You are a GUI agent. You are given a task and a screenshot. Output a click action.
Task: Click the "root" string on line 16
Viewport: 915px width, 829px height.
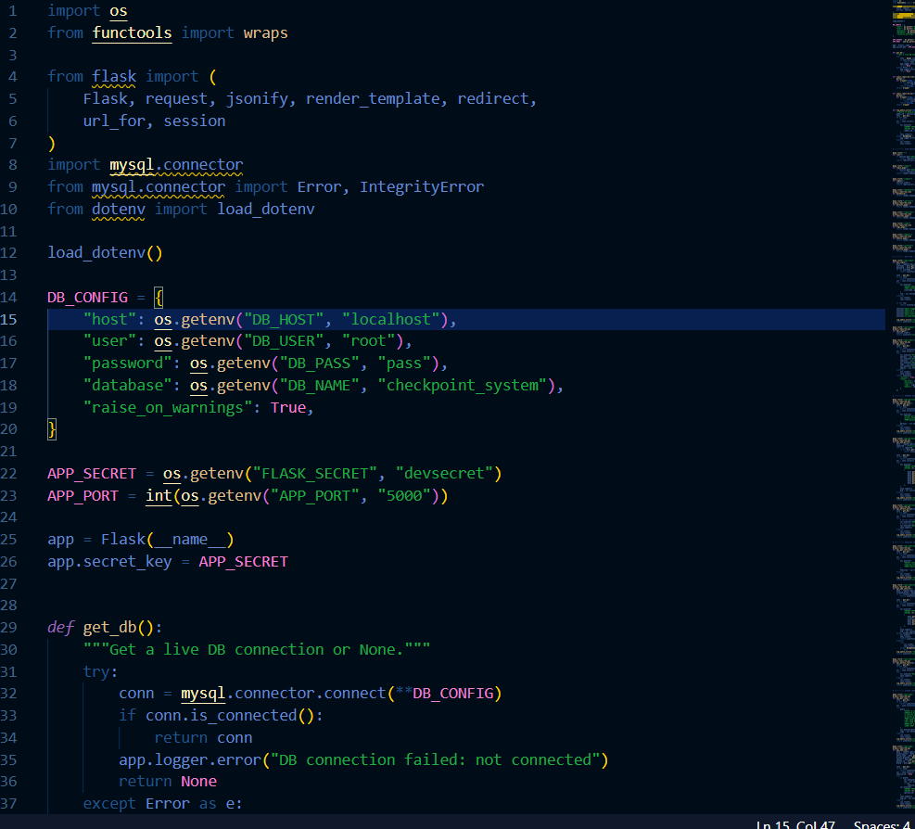(368, 341)
